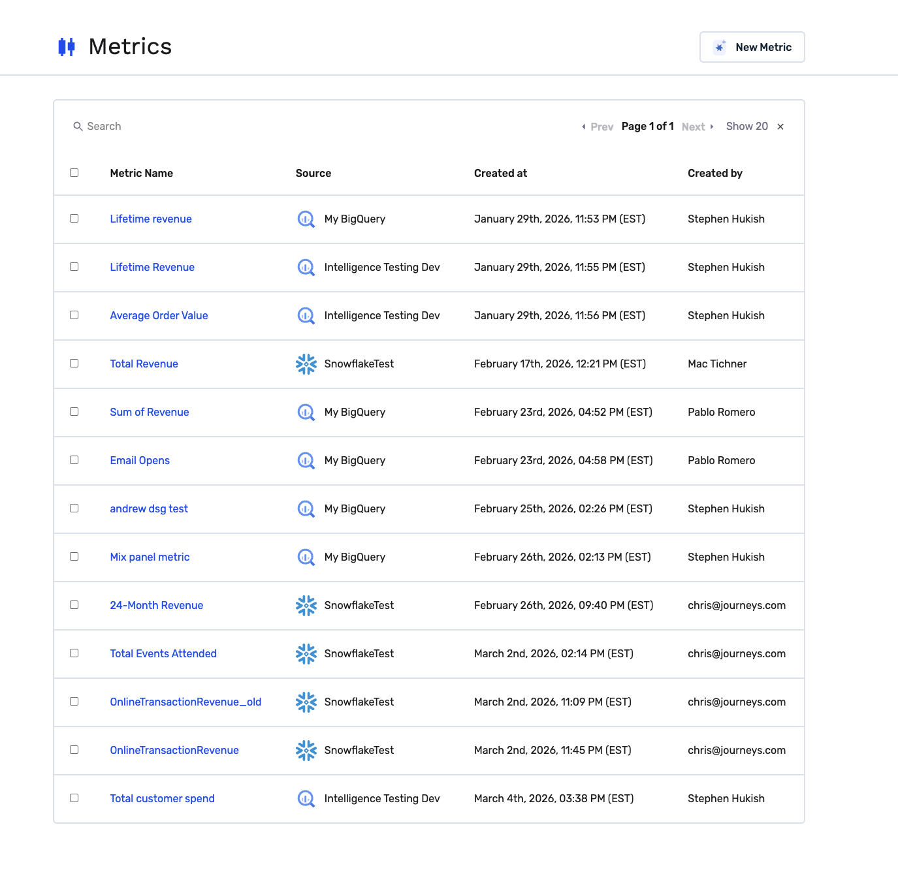This screenshot has width=898, height=872.
Task: Check the Total Events Attended checkbox
Action: point(74,653)
